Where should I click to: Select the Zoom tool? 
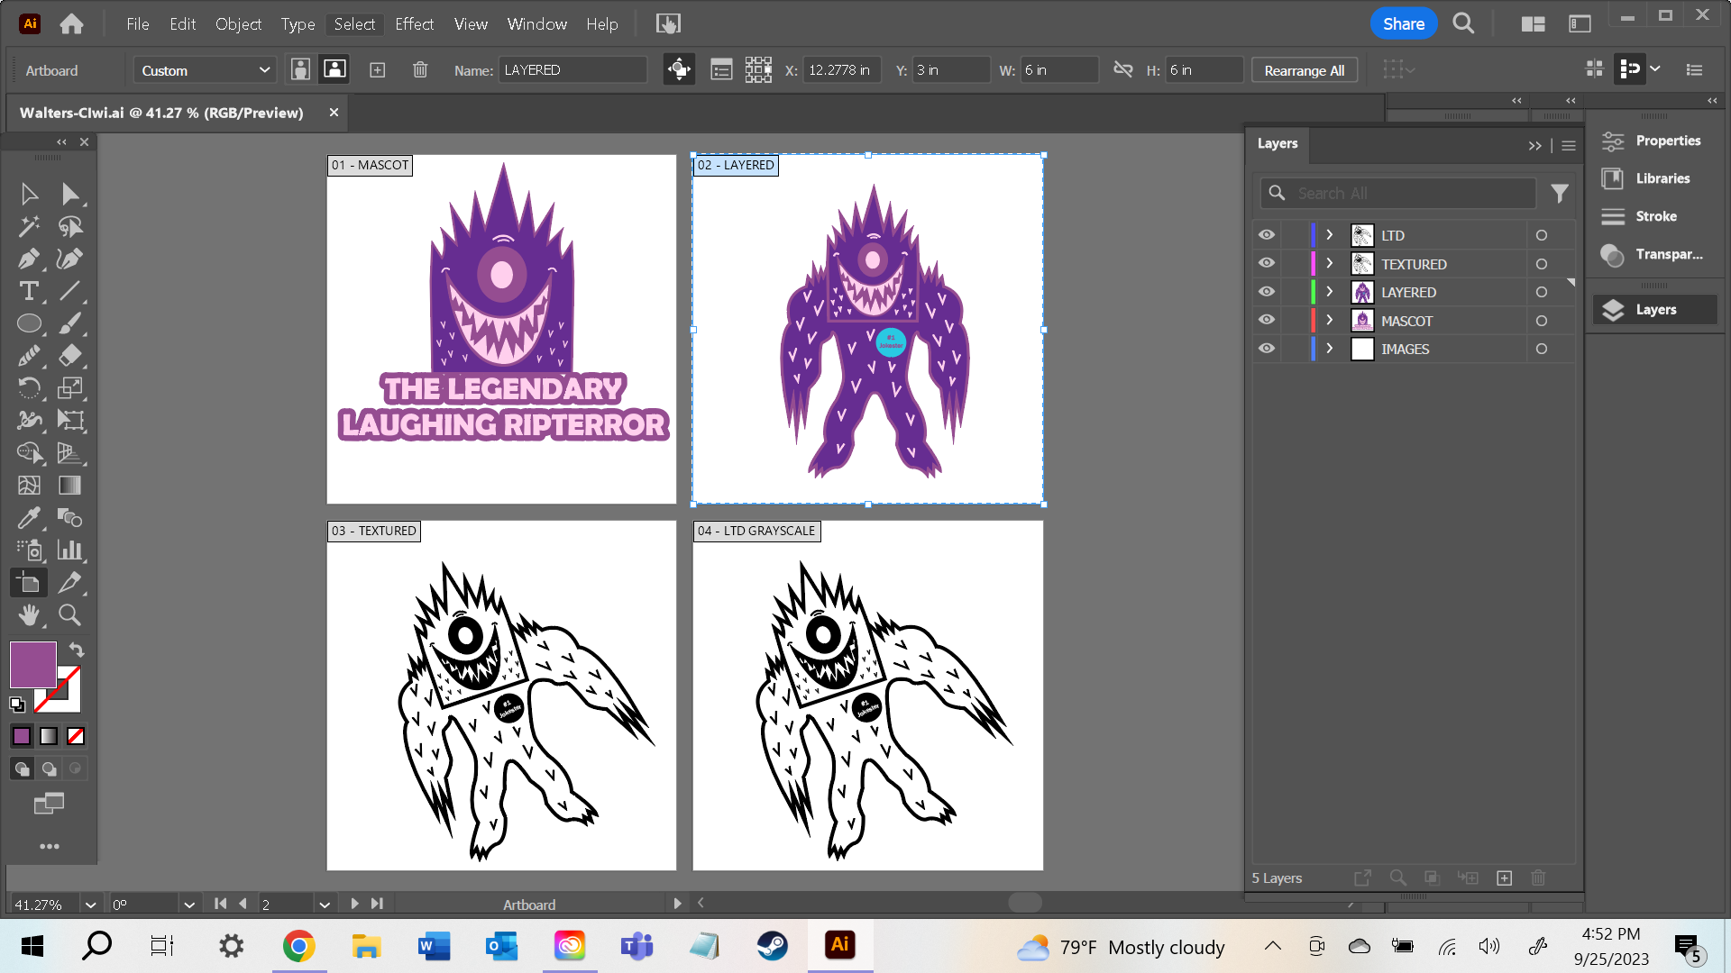[70, 615]
